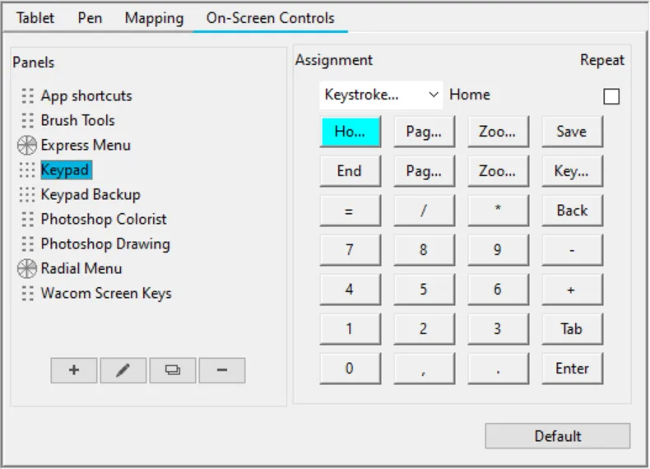Click the grid icon beside App shortcuts
Image resolution: width=650 pixels, height=469 pixels.
(28, 96)
